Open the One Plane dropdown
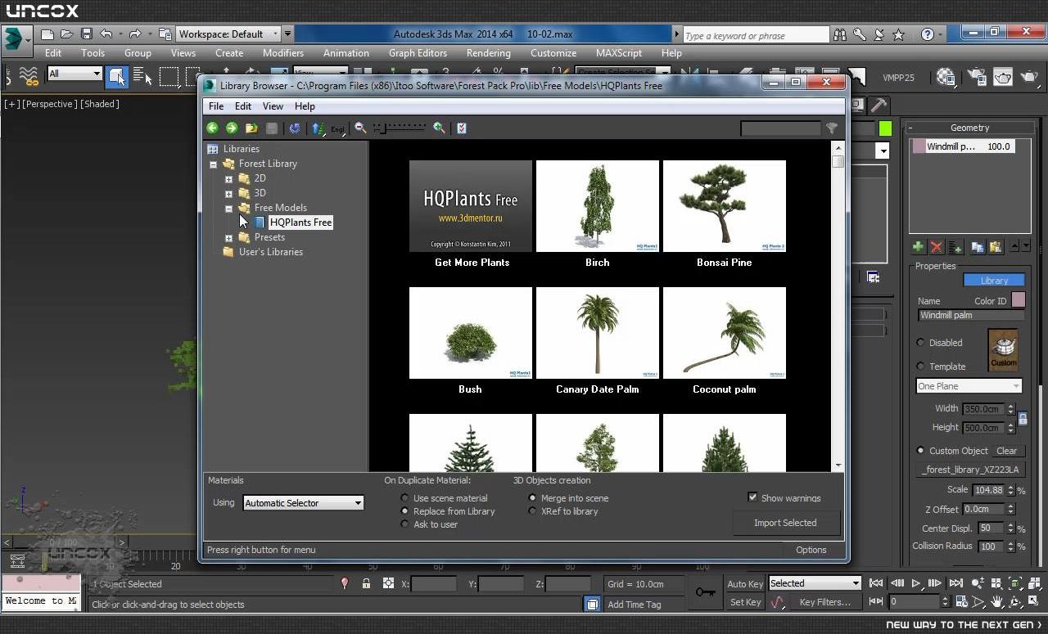The image size is (1048, 634). pos(969,386)
